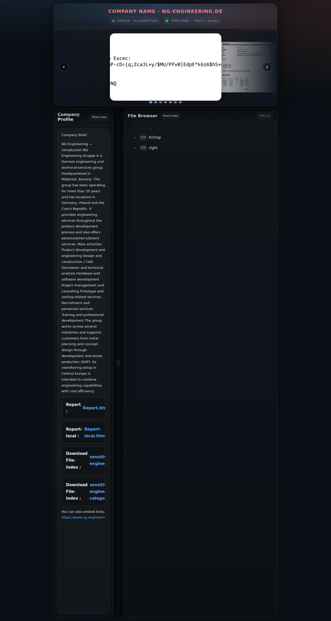The height and width of the screenshot is (621, 331).
Task: Go to the previous carousel slide
Action: coord(64,67)
